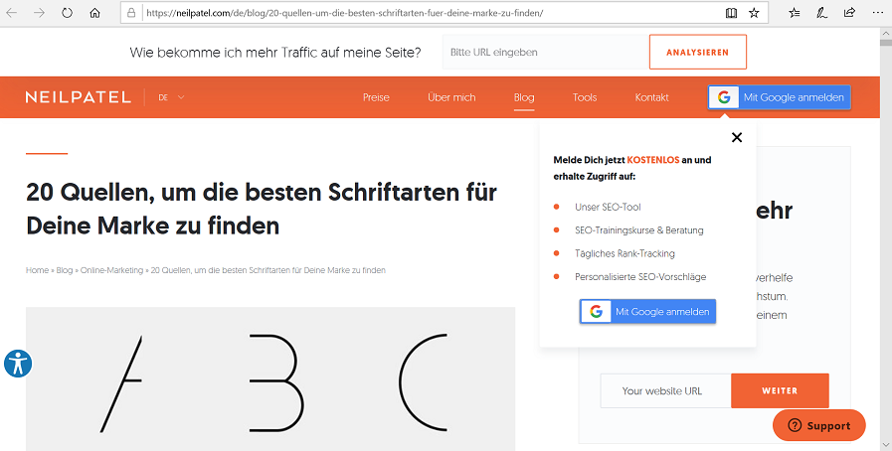
Task: Open browser settings and more menu
Action: 877,13
